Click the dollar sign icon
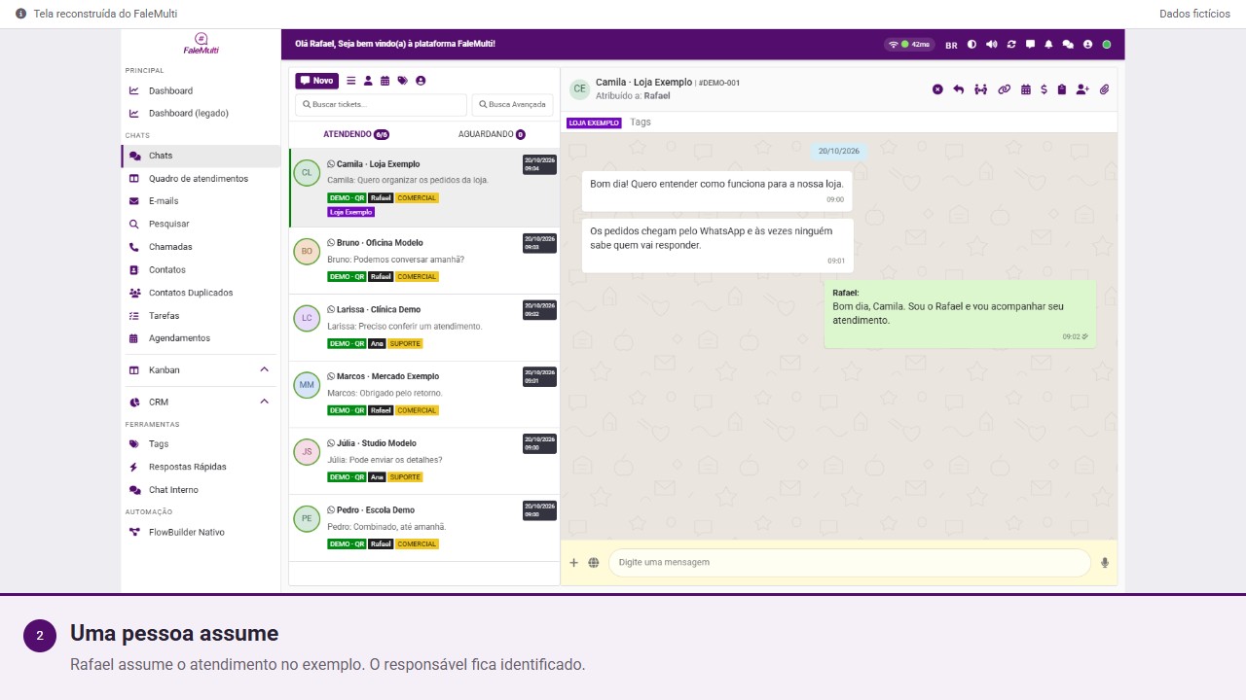This screenshot has width=1246, height=700. 1044,89
